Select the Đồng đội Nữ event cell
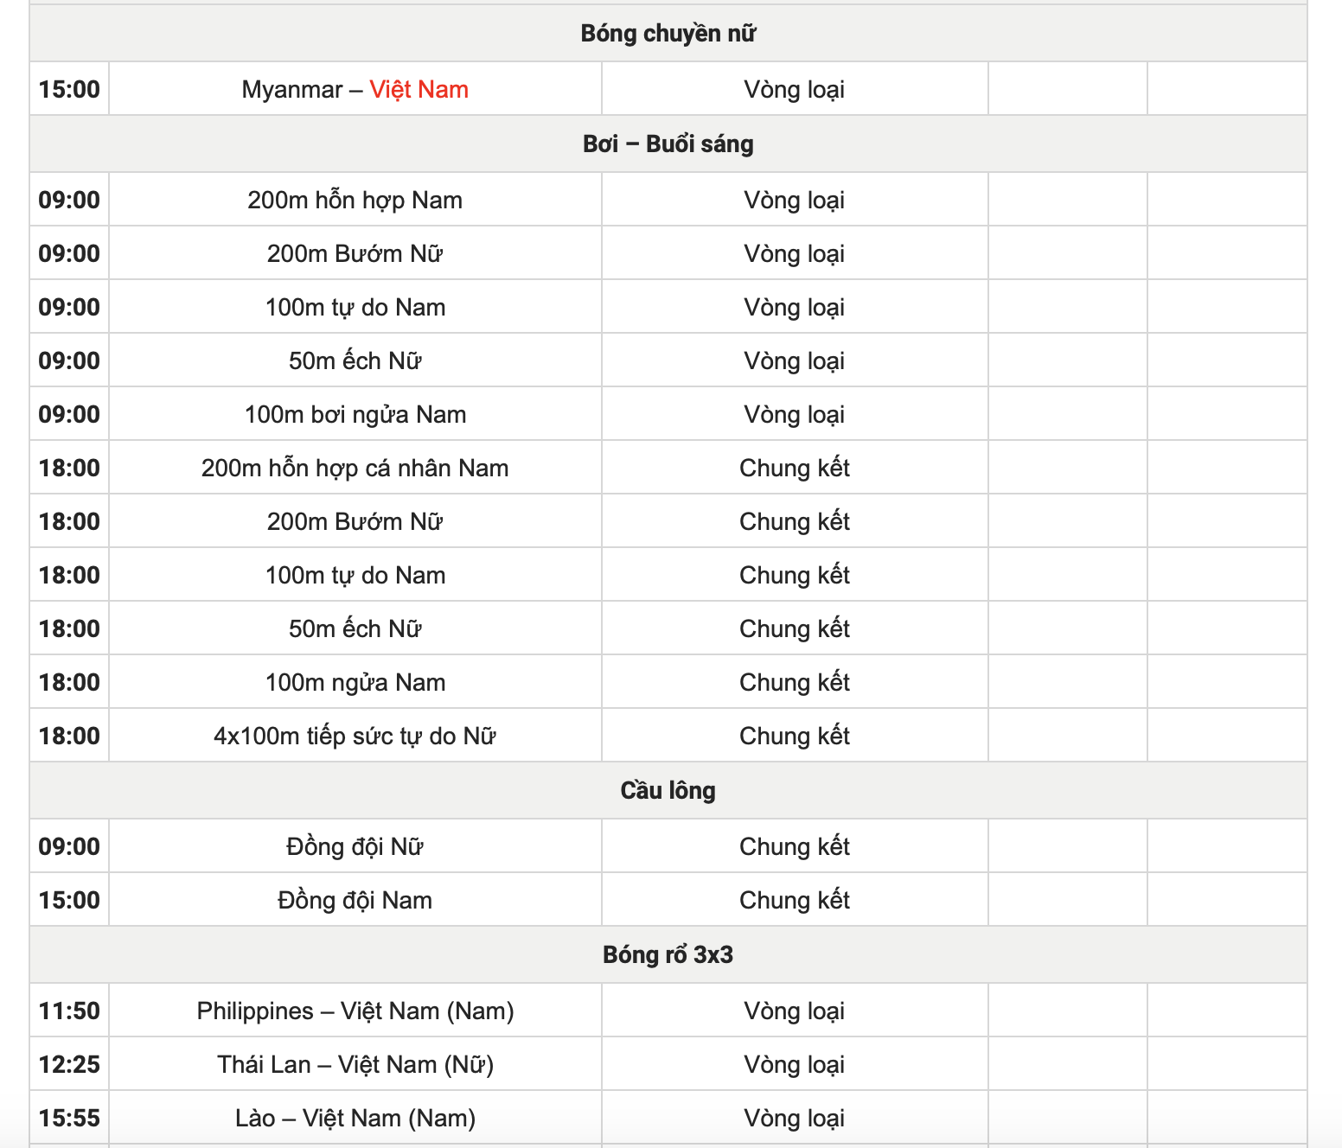Screen dimensions: 1342x1148 355,846
